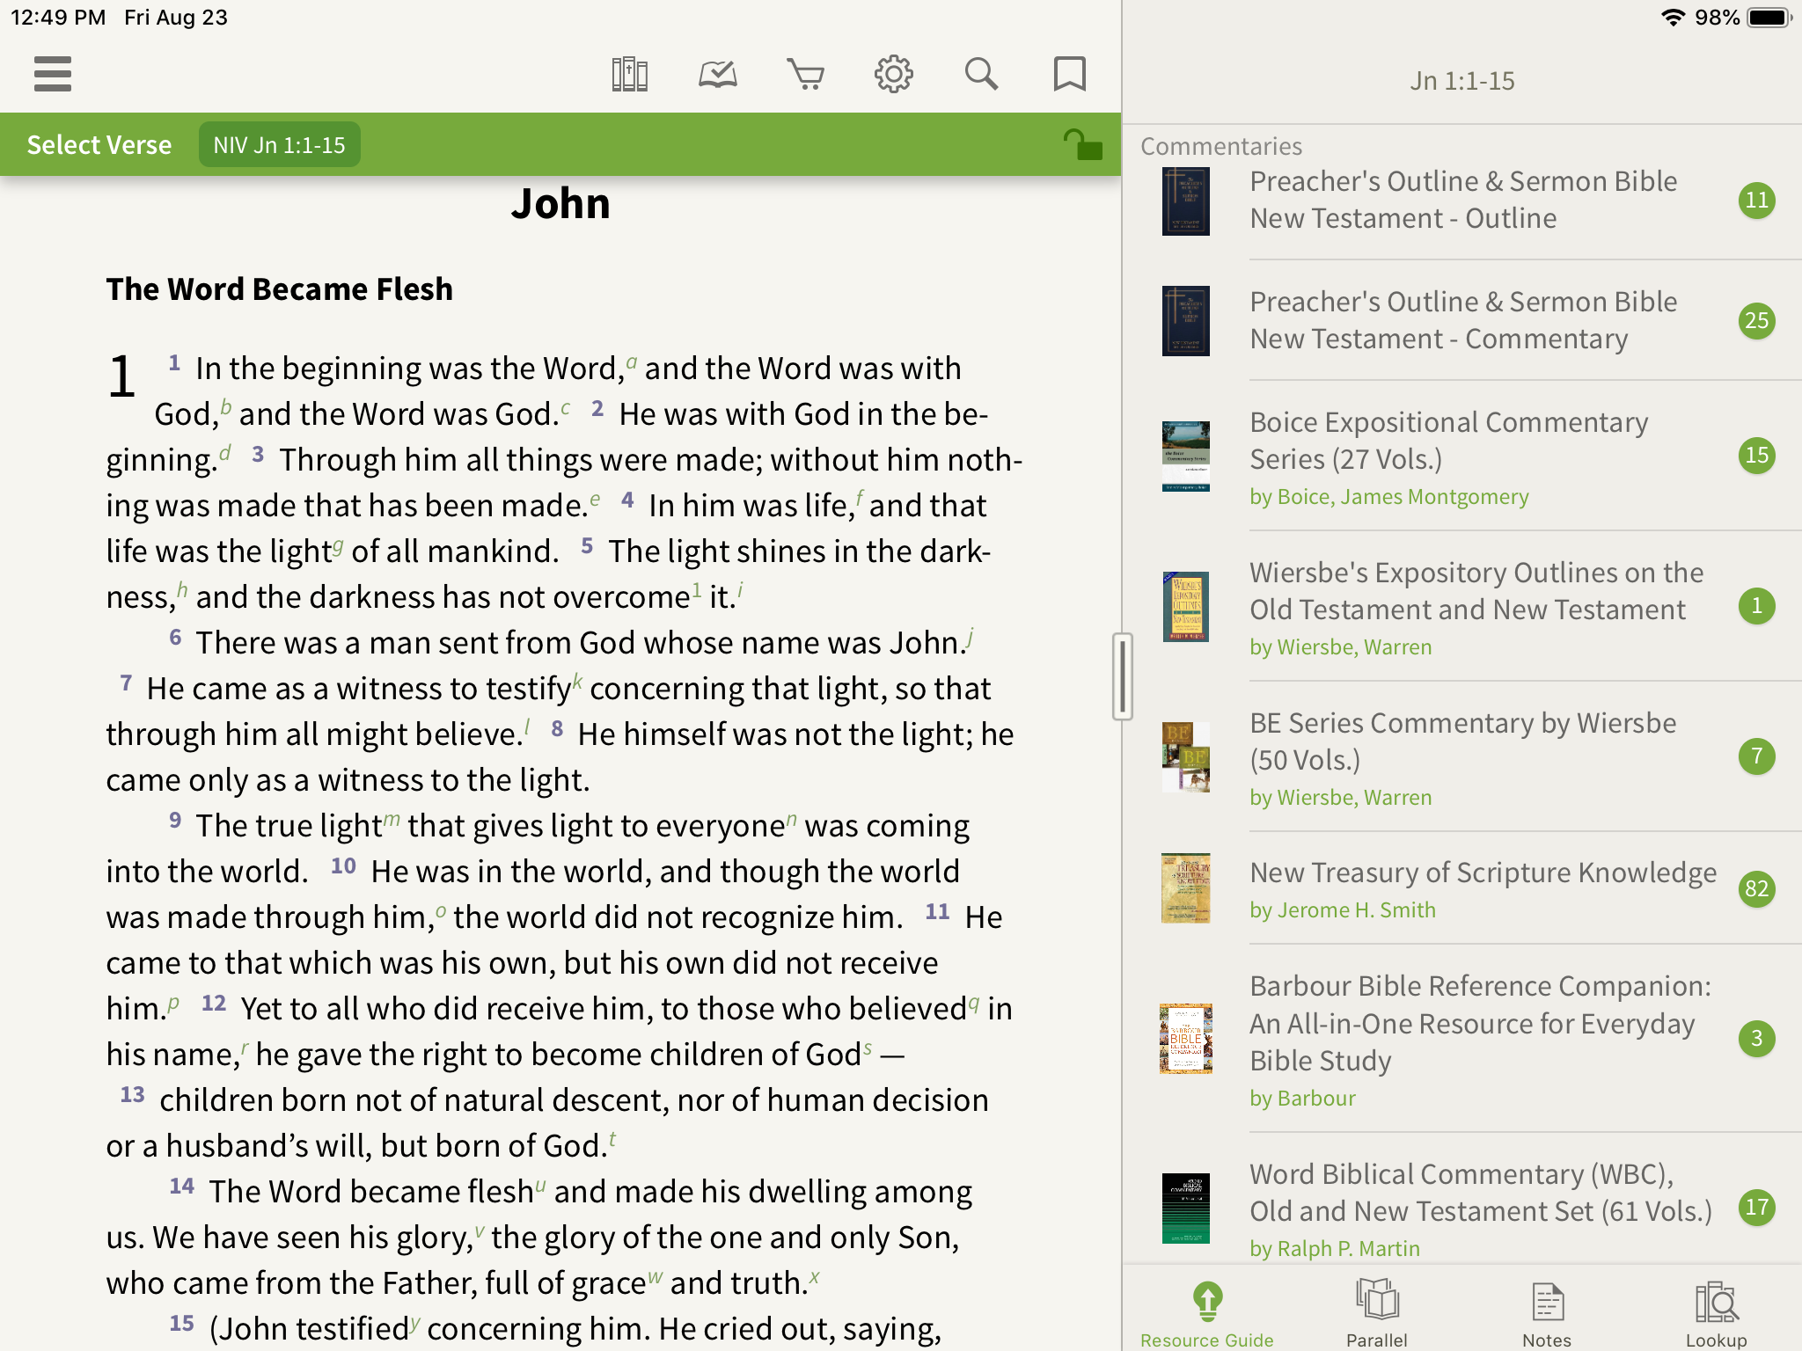Viewport: 1802px width, 1351px height.
Task: Open the reading plan icon
Action: (718, 74)
